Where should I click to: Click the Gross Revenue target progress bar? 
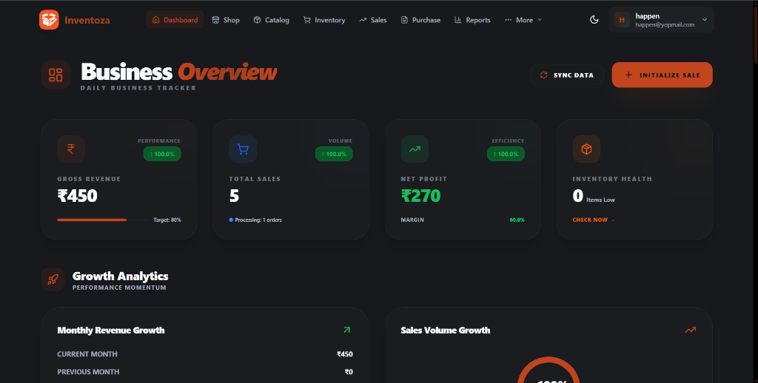(x=104, y=220)
